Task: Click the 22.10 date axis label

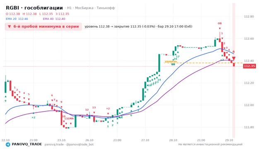Action: pyautogui.click(x=5, y=140)
